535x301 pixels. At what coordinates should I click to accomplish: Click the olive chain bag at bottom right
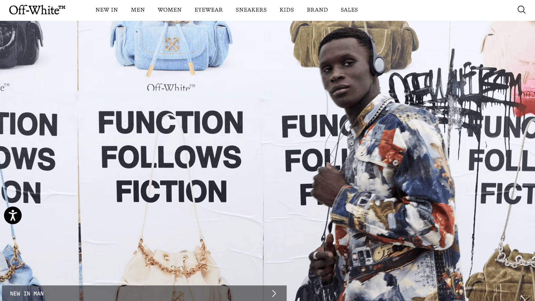point(502,273)
